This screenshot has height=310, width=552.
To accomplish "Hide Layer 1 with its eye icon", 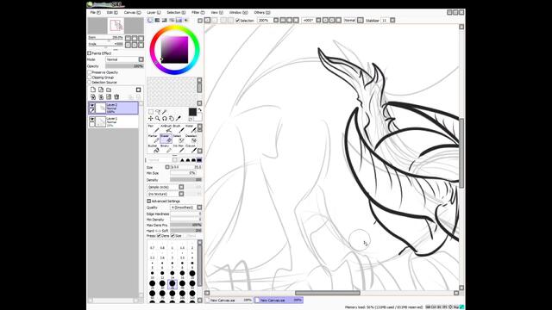I will tap(92, 120).
